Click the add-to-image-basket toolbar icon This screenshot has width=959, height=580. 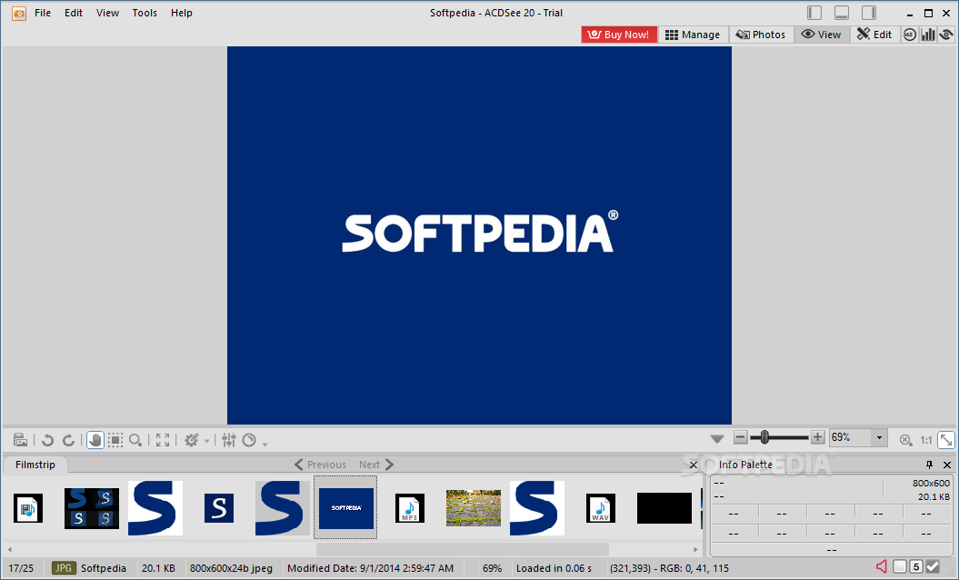click(x=20, y=439)
